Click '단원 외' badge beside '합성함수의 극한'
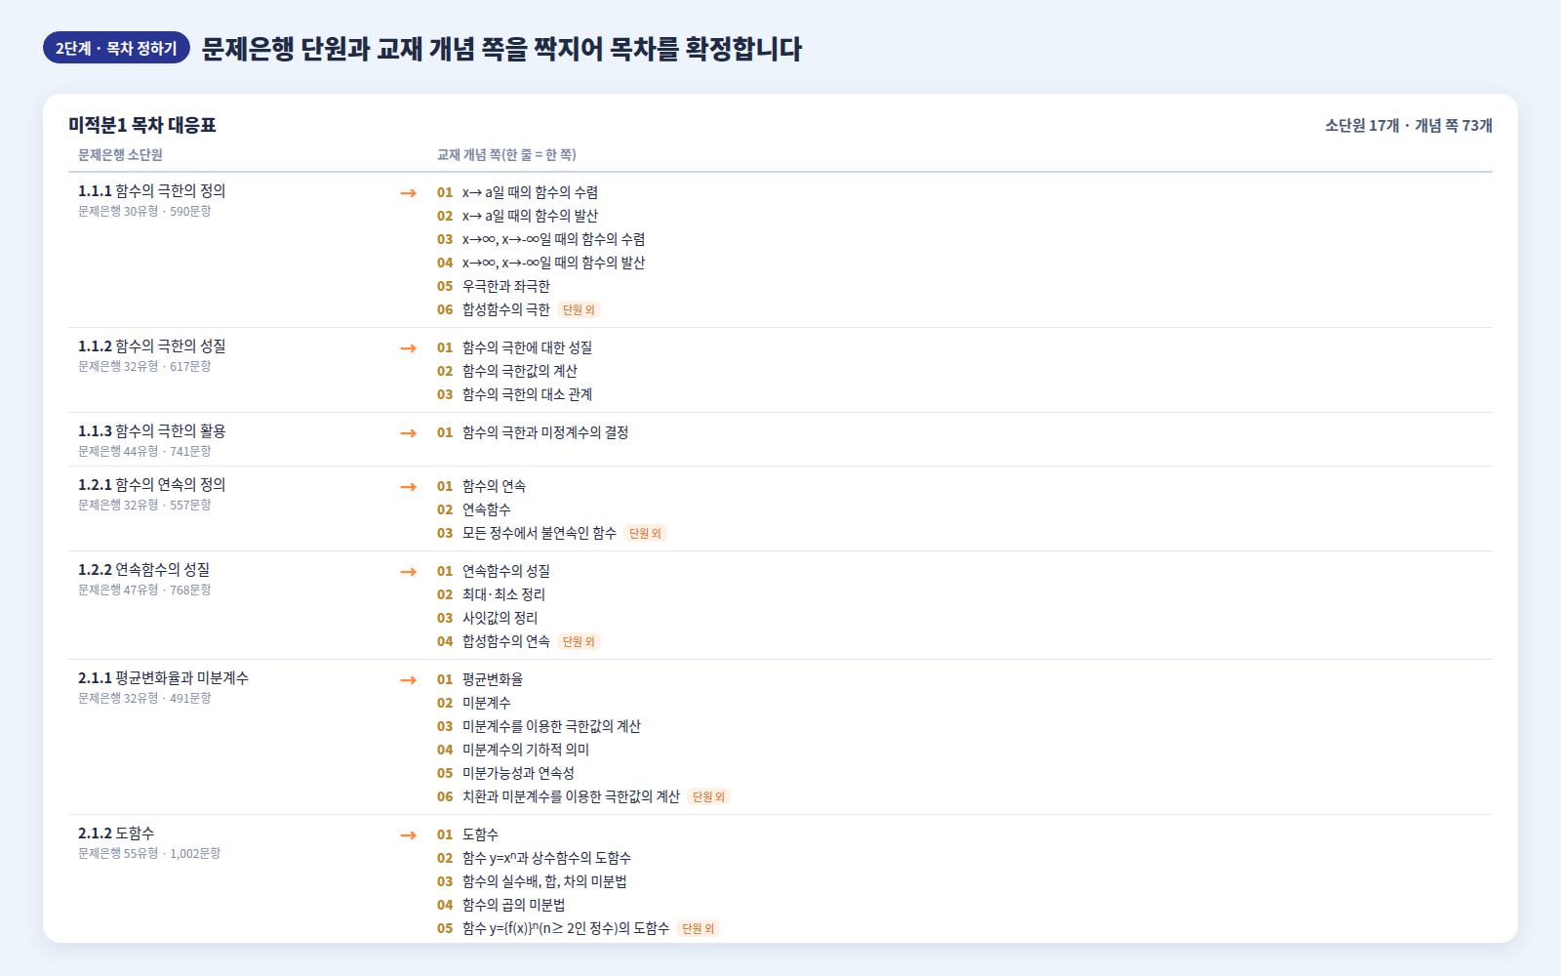 [579, 309]
